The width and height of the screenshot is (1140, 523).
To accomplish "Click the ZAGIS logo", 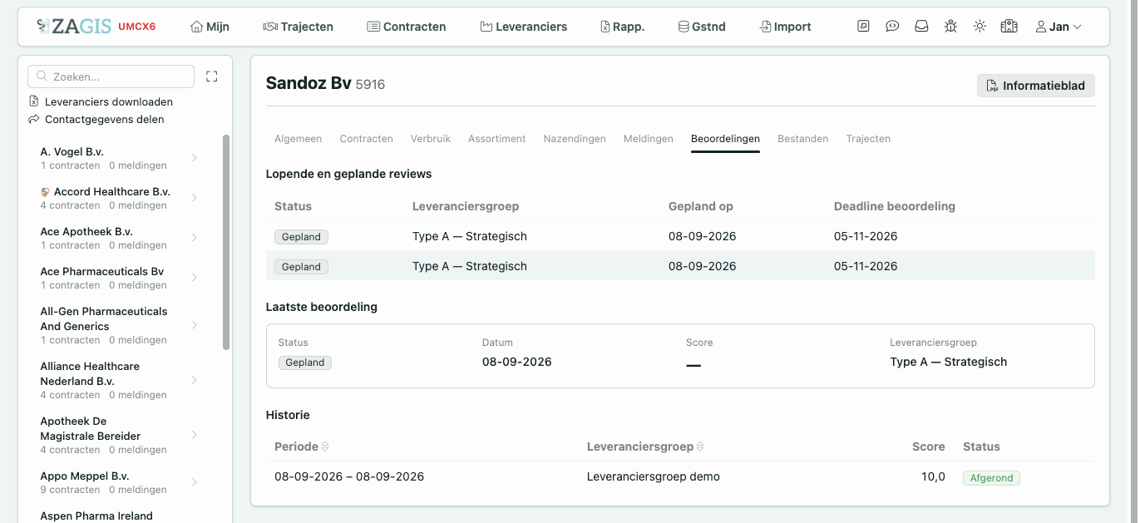I will pos(74,27).
